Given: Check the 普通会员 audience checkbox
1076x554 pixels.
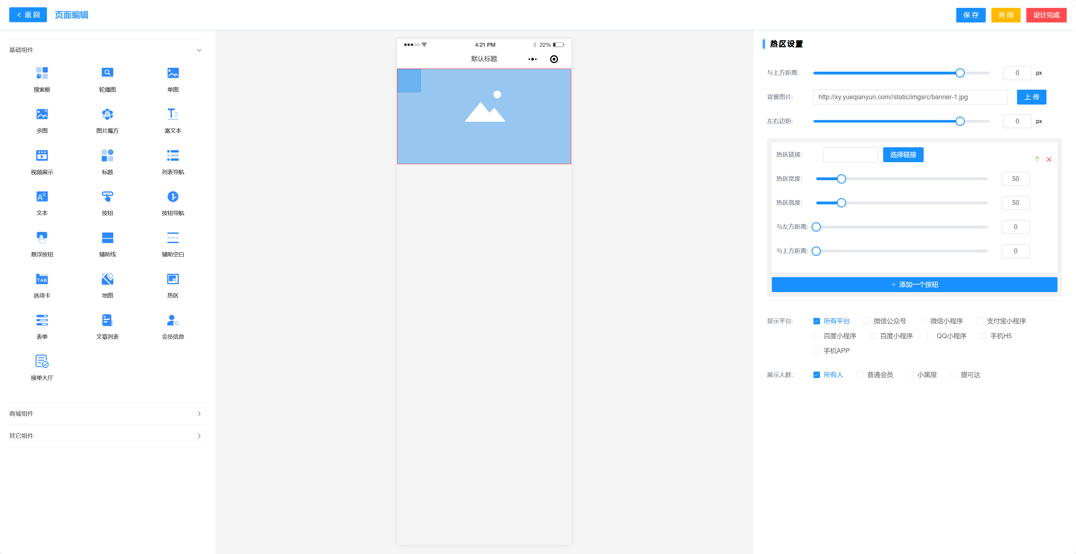Looking at the screenshot, I should pyautogui.click(x=860, y=375).
